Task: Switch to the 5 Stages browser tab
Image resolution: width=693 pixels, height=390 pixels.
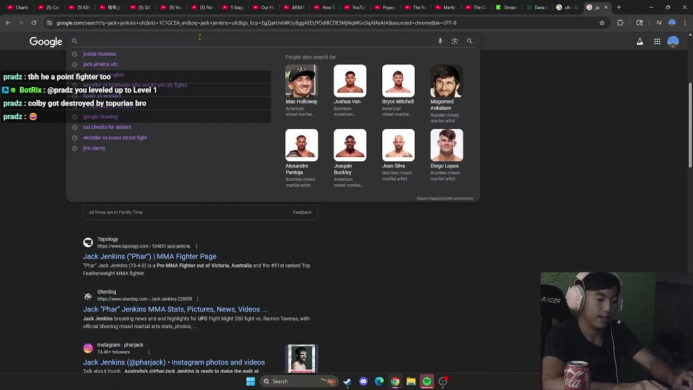Action: click(233, 8)
